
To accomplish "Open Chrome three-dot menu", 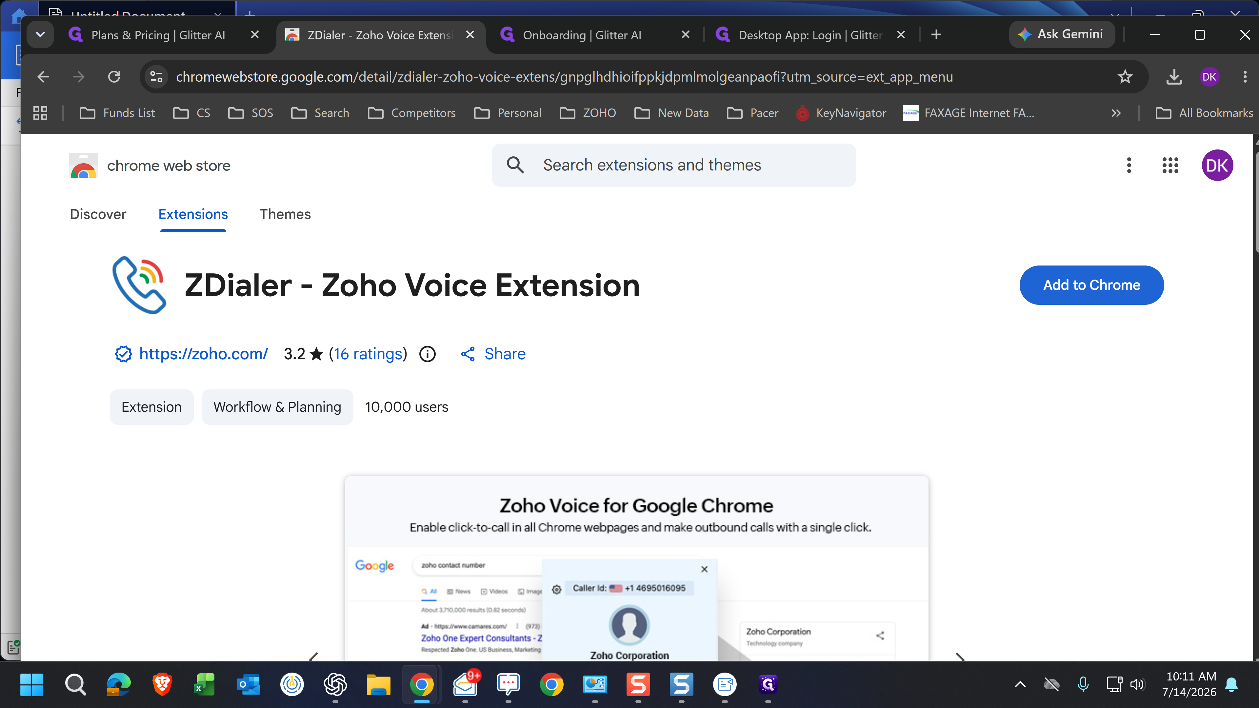I will tap(1245, 77).
